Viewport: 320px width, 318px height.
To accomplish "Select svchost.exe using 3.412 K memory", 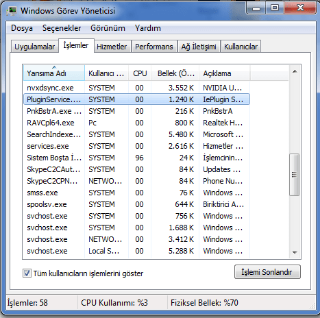I will click(136, 239).
